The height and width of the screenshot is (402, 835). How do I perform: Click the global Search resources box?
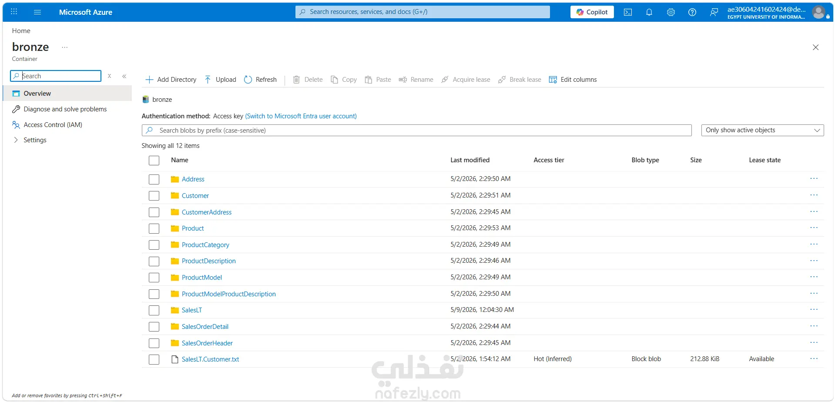point(423,12)
